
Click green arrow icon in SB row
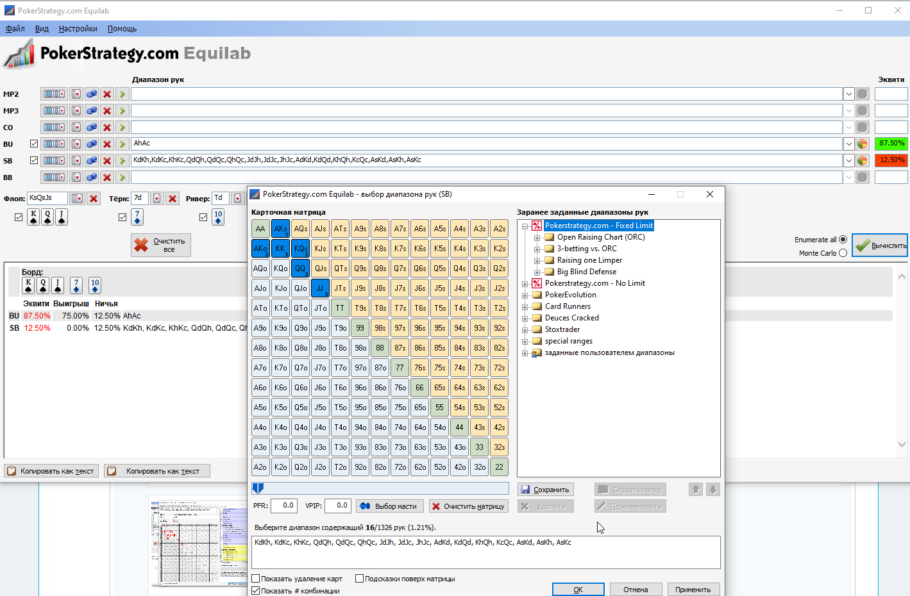122,161
